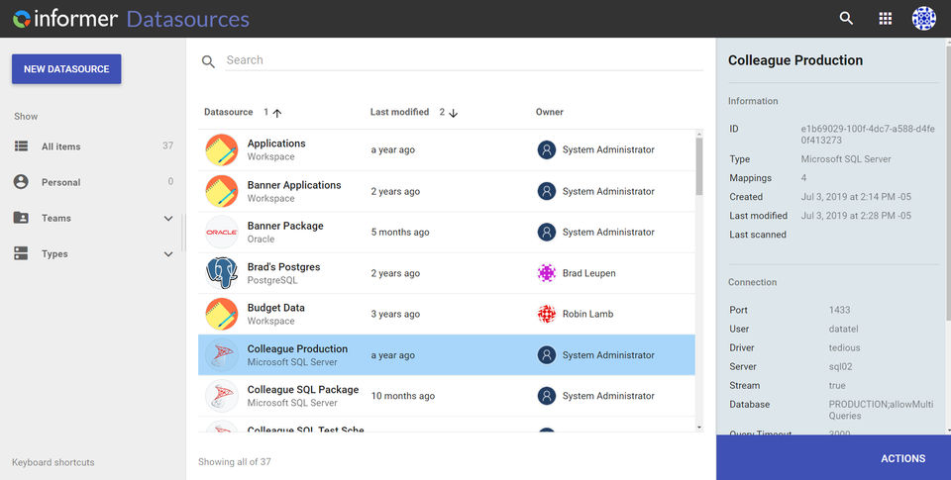Expand the Teams filter chevron
The width and height of the screenshot is (951, 480).
[x=168, y=219]
